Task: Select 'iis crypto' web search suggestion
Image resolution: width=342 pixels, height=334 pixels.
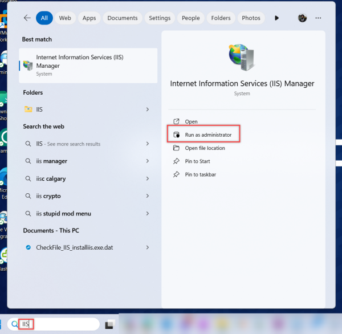Action: tap(48, 196)
